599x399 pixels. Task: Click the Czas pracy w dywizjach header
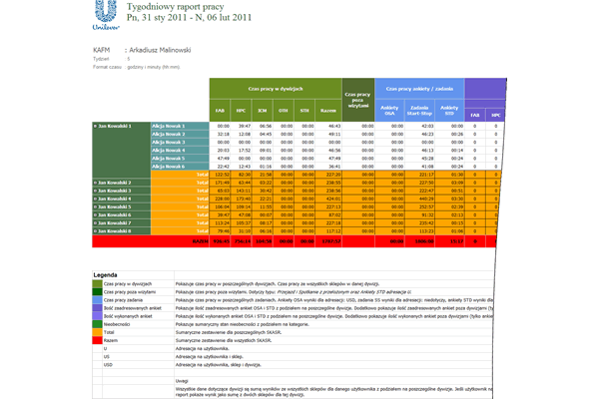click(x=276, y=89)
